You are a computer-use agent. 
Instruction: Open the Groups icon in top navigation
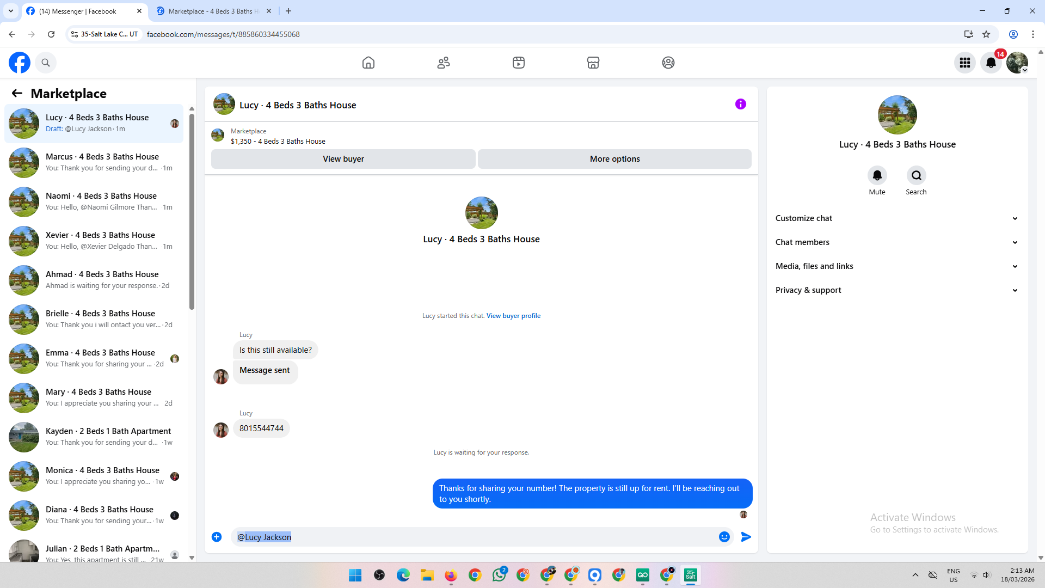(668, 63)
